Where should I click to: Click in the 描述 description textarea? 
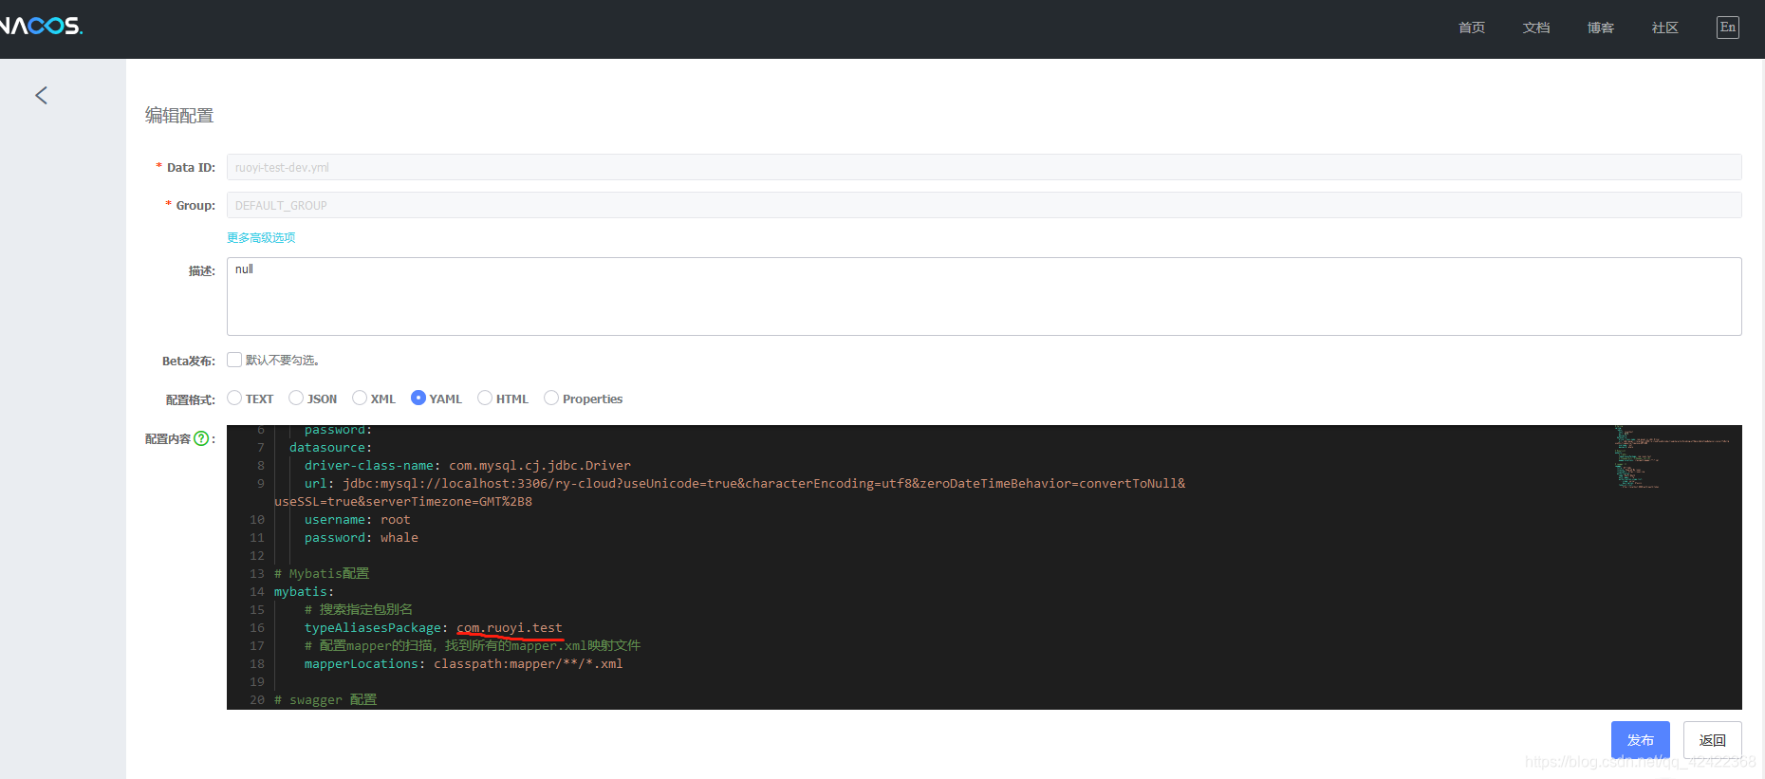(x=984, y=296)
